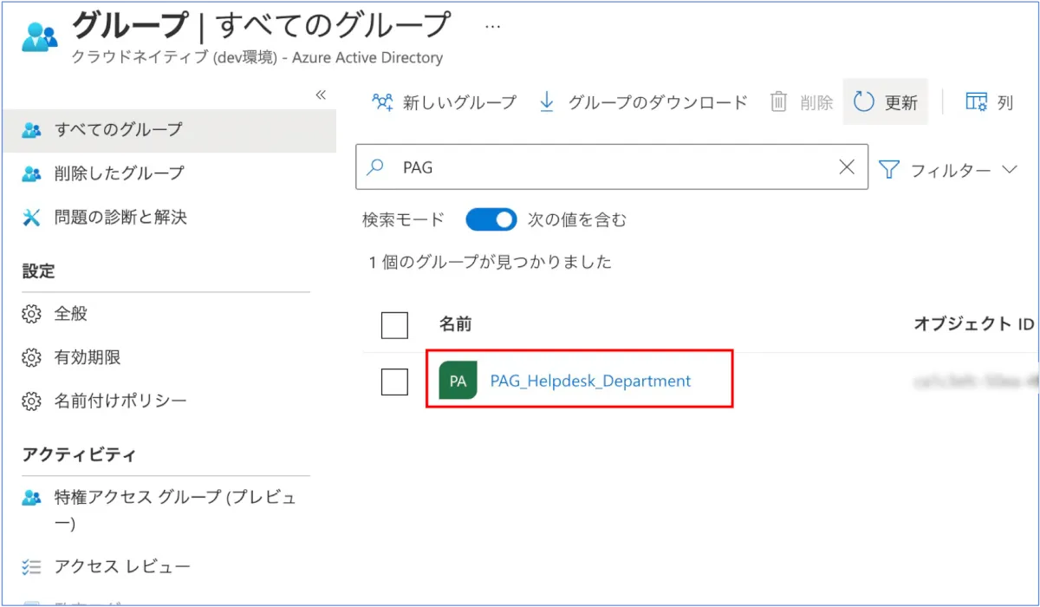Click the green PA group avatar

(x=458, y=381)
